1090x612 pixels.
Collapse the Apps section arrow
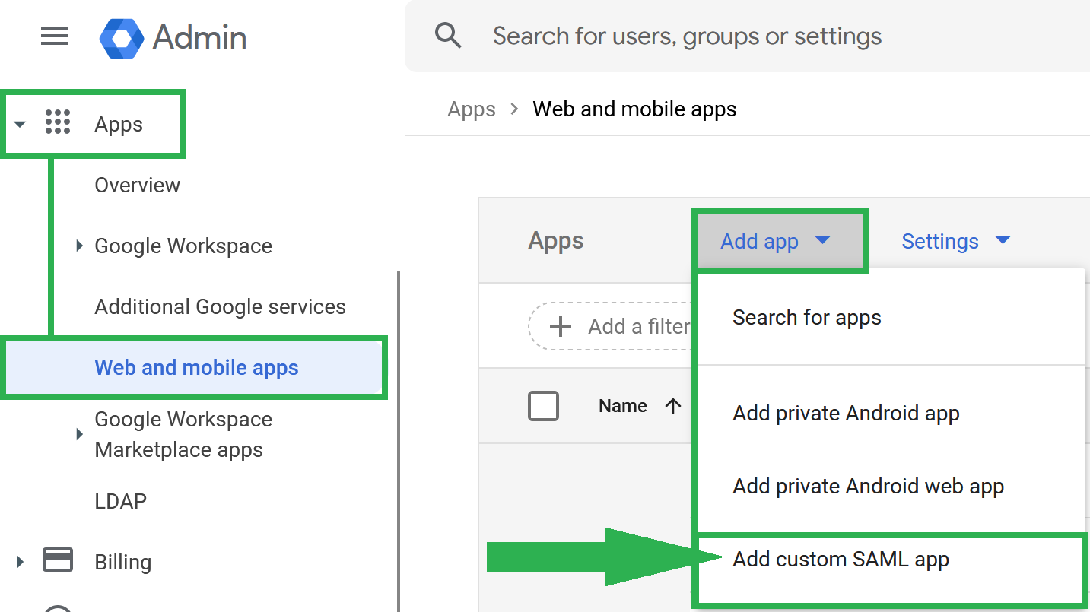tap(21, 125)
